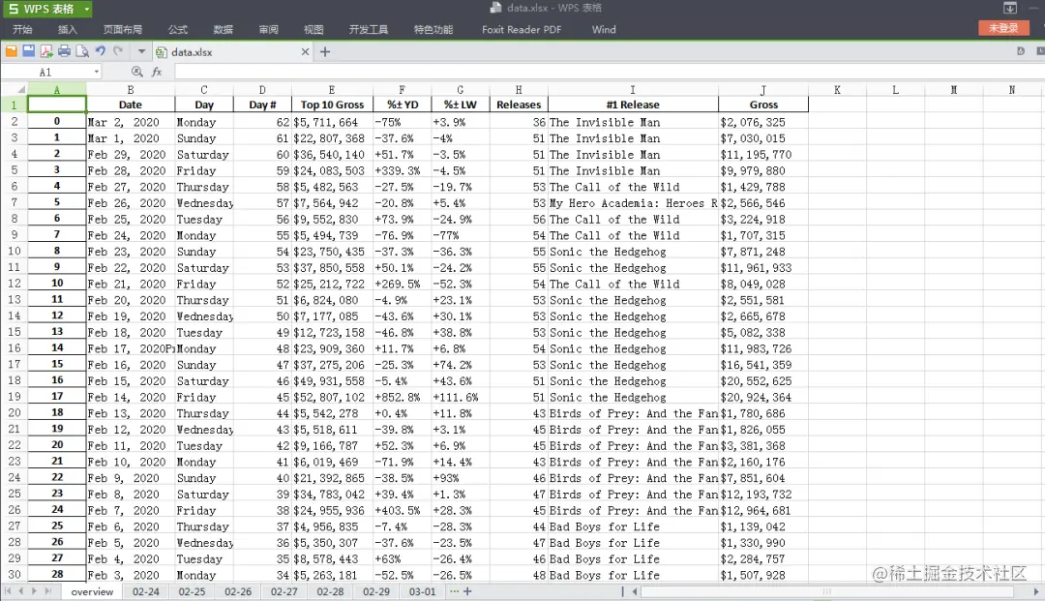Switch to the 02-27 sheet tab

point(284,591)
